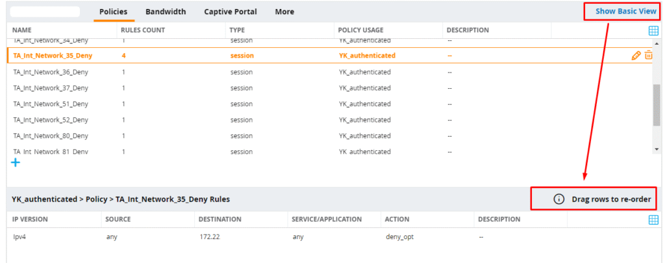Image resolution: width=665 pixels, height=263 pixels.
Task: Select the TA_Int_Network_51_Deny policy row
Action: tap(51, 104)
